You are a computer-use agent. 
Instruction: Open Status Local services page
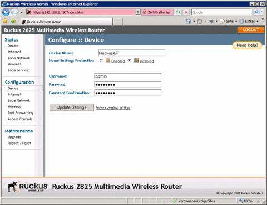coord(19,70)
